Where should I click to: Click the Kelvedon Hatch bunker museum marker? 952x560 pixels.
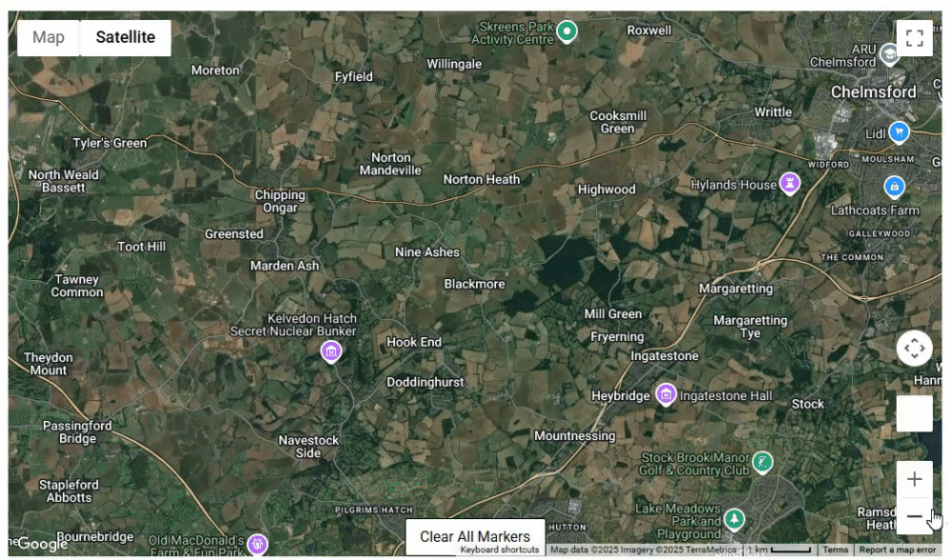(x=331, y=351)
